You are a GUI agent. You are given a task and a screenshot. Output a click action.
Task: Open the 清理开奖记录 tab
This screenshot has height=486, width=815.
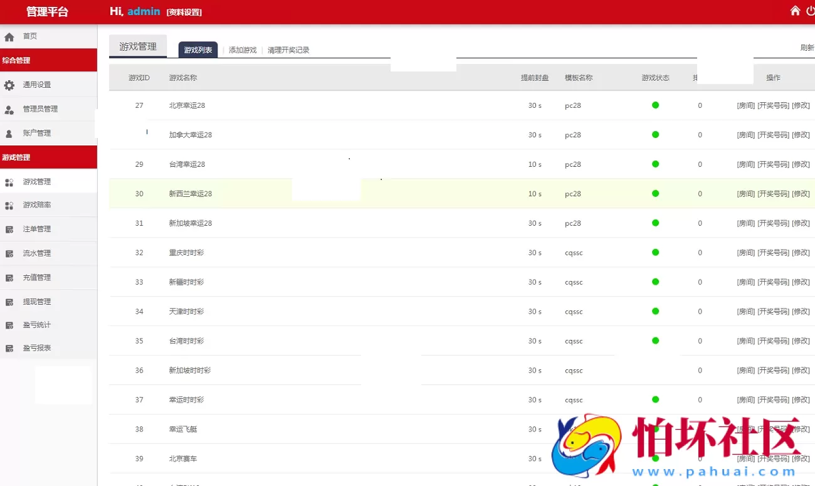pyautogui.click(x=288, y=50)
